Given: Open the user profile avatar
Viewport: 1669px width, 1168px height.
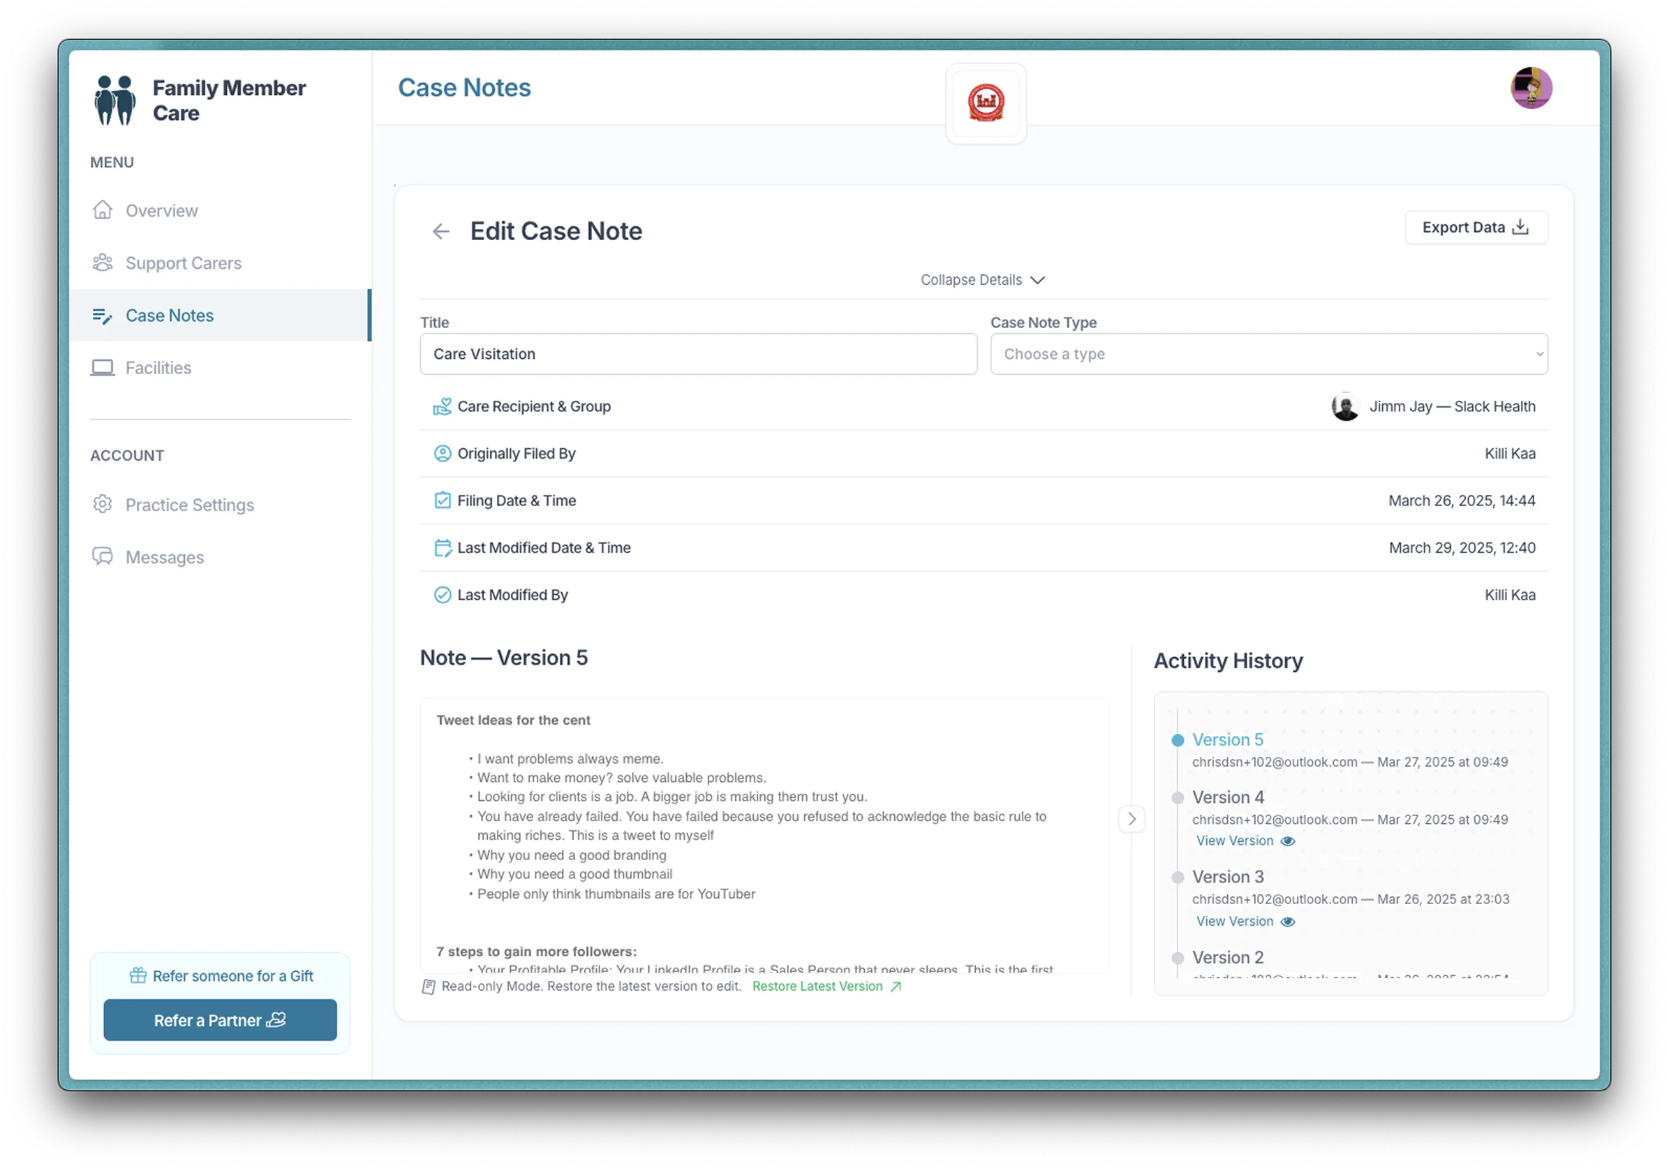Looking at the screenshot, I should (1531, 88).
